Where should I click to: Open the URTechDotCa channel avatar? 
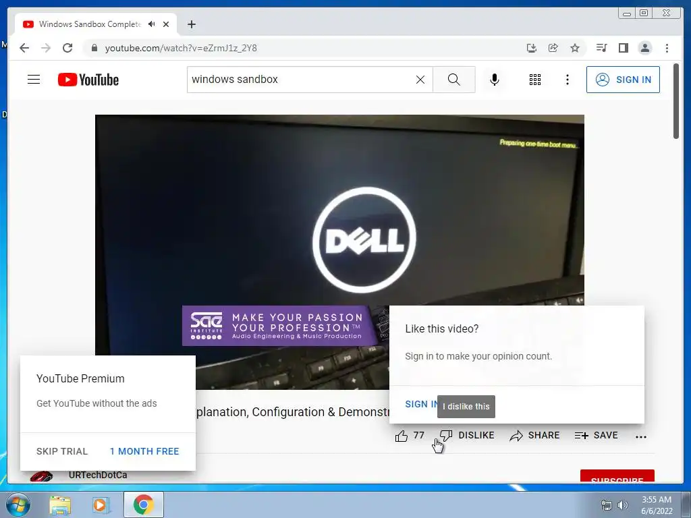tap(41, 476)
